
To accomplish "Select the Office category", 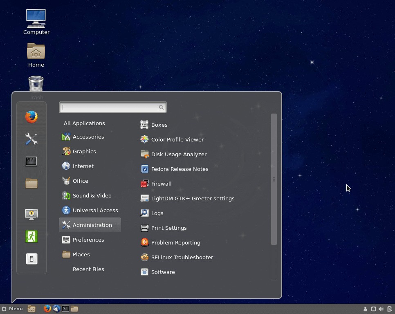I will point(90,181).
